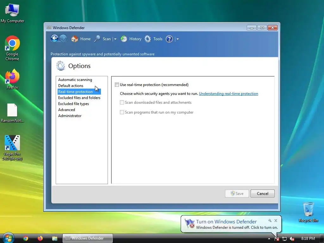This screenshot has height=243, width=324.
Task: Toggle Scan programs that run on my computer
Action: pos(122,112)
